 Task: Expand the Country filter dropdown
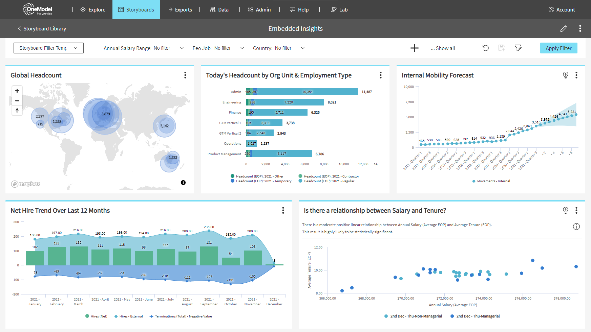[302, 48]
